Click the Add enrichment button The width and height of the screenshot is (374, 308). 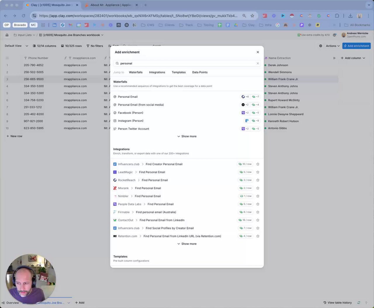click(x=356, y=46)
